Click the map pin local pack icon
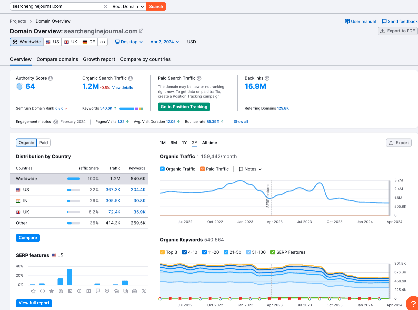Viewport: 418px width, 310px height. (107, 291)
